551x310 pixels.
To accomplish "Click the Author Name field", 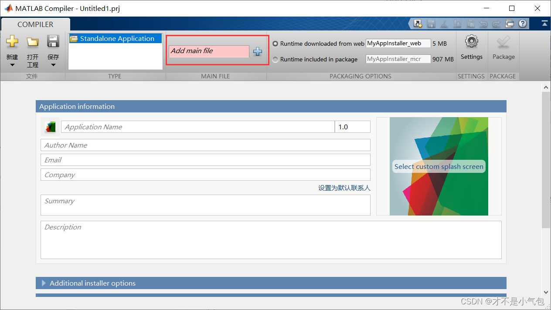I will tap(205, 145).
